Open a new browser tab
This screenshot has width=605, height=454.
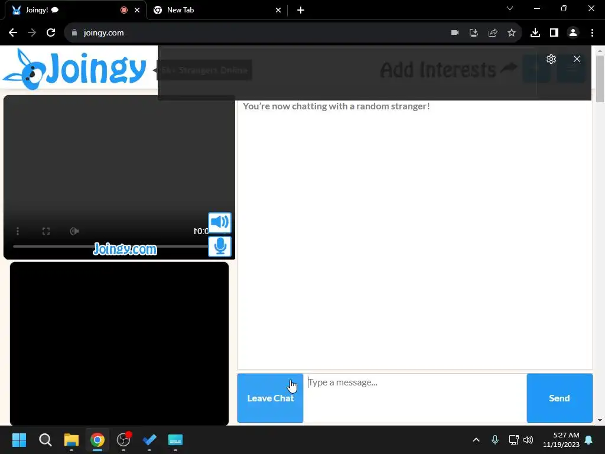301,10
